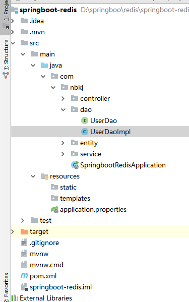Collapse the src folder arrow

(13, 43)
